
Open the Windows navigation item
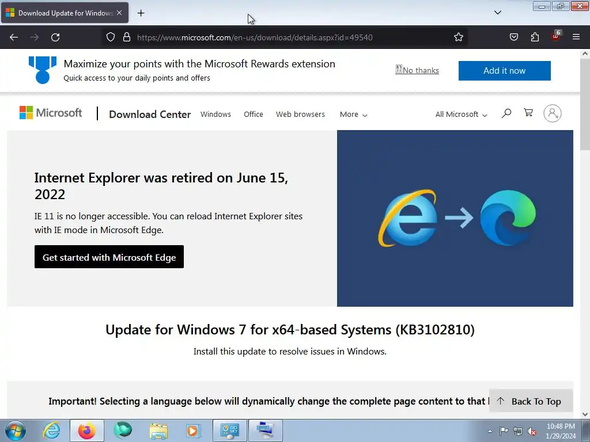point(215,115)
